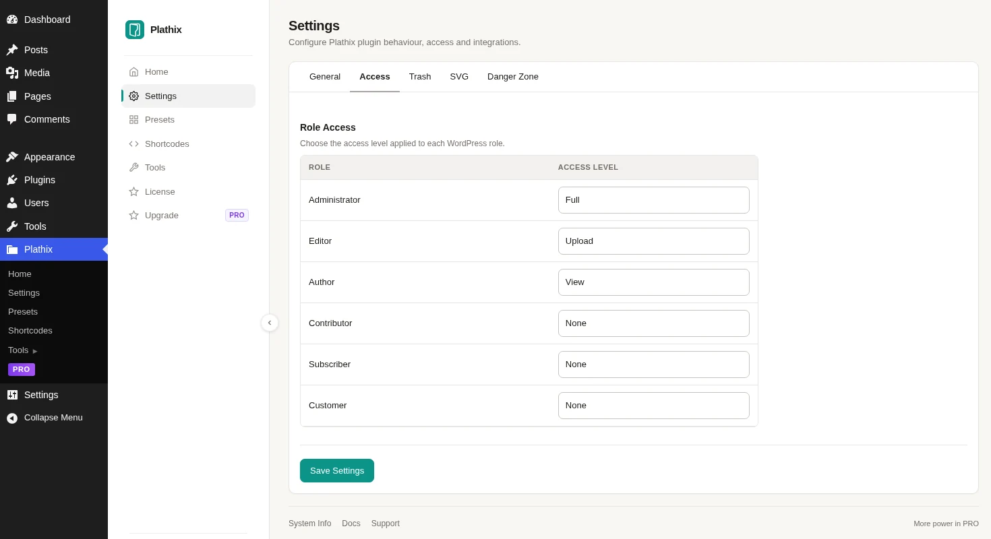Open the Subscriber access level dropdown
This screenshot has height=539, width=991.
654,364
